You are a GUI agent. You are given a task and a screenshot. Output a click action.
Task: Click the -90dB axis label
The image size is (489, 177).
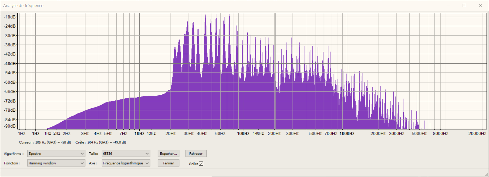point(10,126)
